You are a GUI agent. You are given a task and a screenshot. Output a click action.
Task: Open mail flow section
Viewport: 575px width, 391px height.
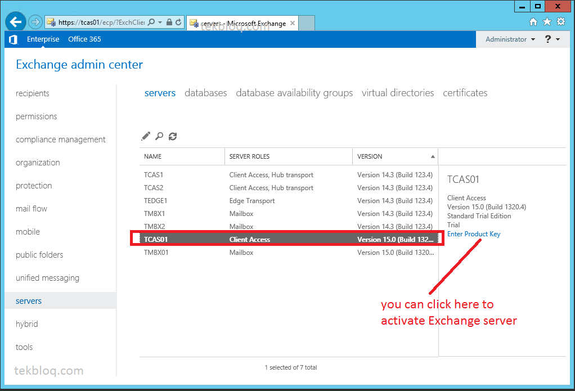click(x=32, y=209)
